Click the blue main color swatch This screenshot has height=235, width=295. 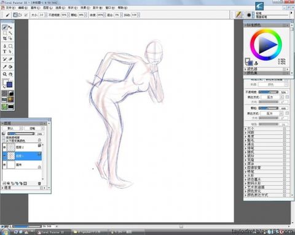9,85
